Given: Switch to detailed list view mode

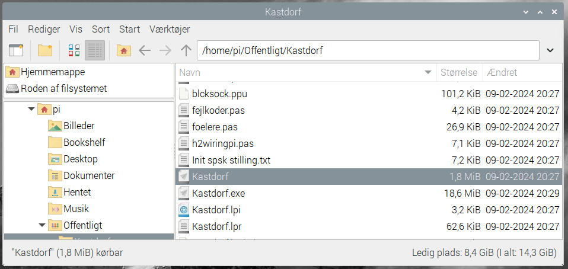Looking at the screenshot, I should pyautogui.click(x=95, y=50).
